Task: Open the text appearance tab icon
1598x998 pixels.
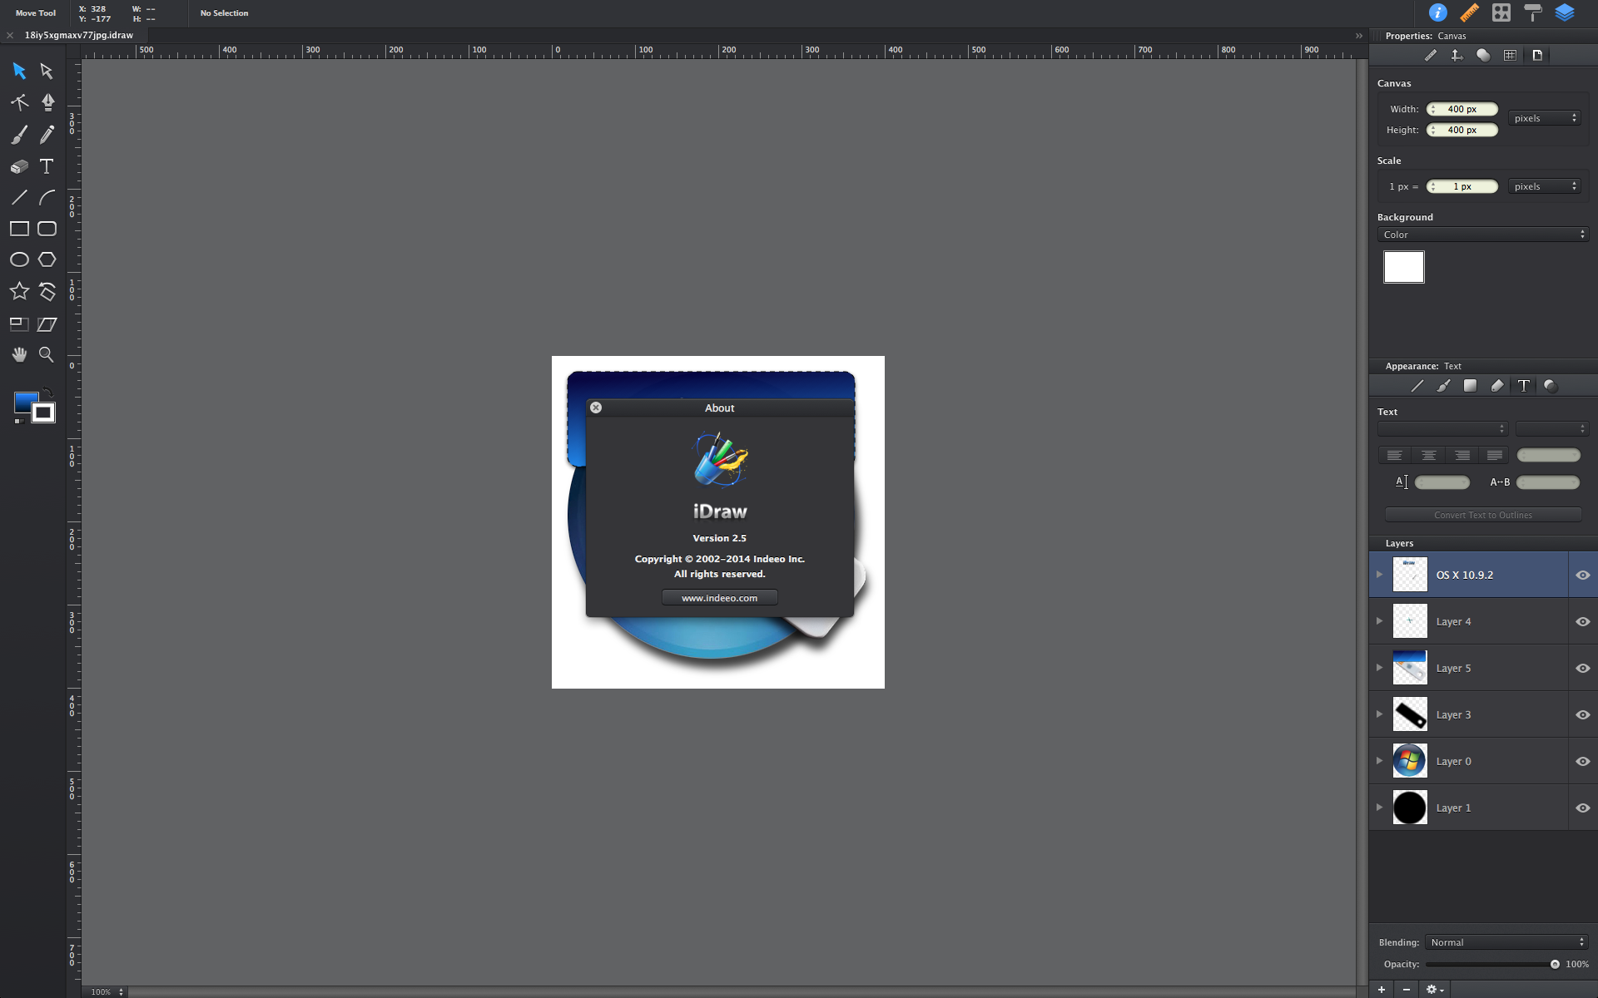Action: tap(1523, 386)
